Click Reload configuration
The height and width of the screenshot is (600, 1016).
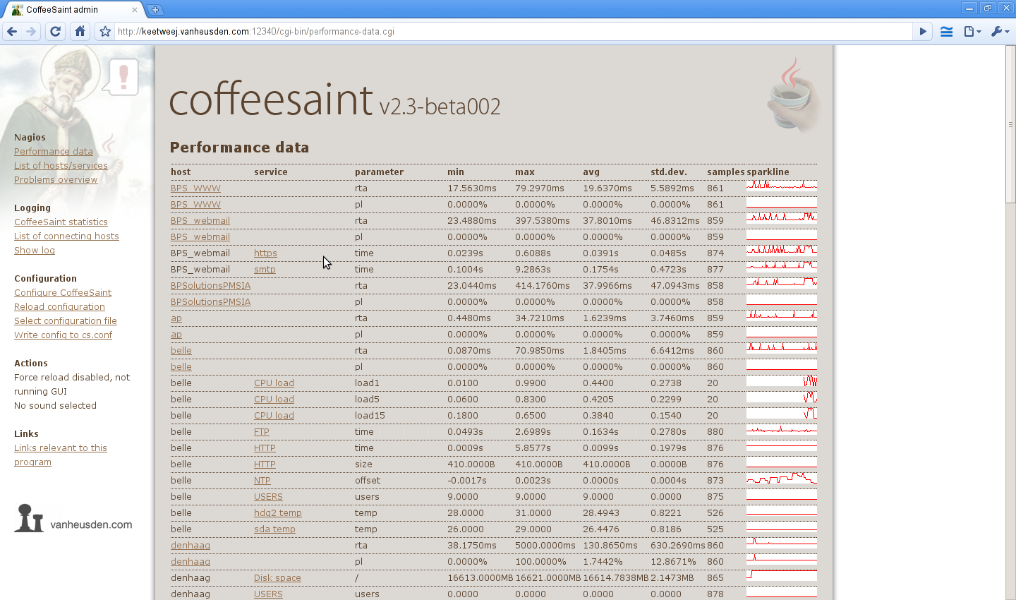[59, 306]
